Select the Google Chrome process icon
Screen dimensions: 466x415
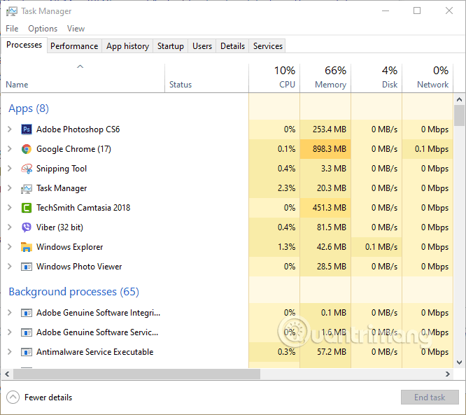coord(27,149)
